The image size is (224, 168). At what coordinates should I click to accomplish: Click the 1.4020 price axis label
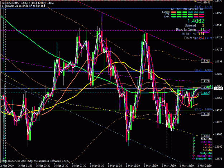point(218,122)
